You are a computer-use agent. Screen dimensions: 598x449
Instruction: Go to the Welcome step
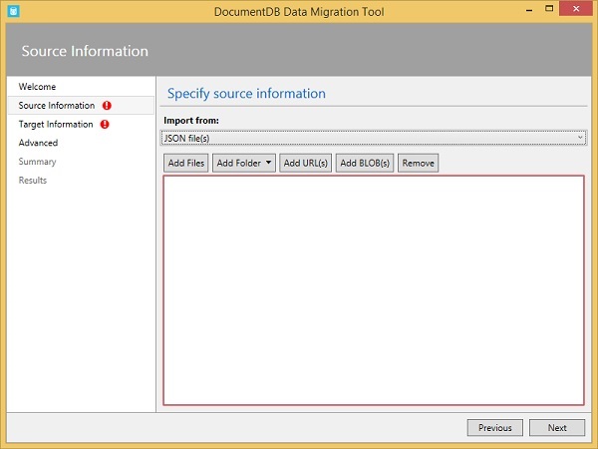point(38,87)
